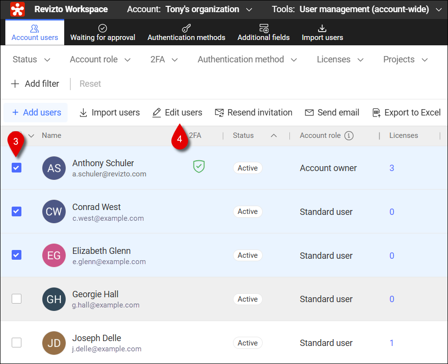Image resolution: width=448 pixels, height=364 pixels.
Task: Check Joseph Delle's checkbox
Action: (x=17, y=342)
